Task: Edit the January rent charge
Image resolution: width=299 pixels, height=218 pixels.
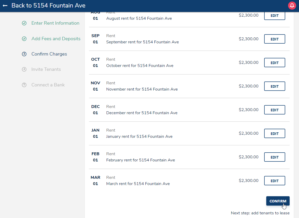Action: coord(274,134)
